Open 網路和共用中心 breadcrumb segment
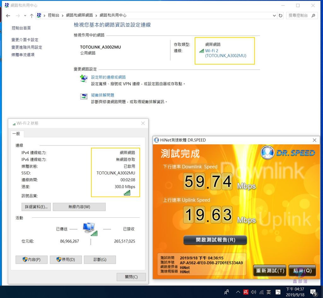This screenshot has width=323, height=298. (113, 15)
